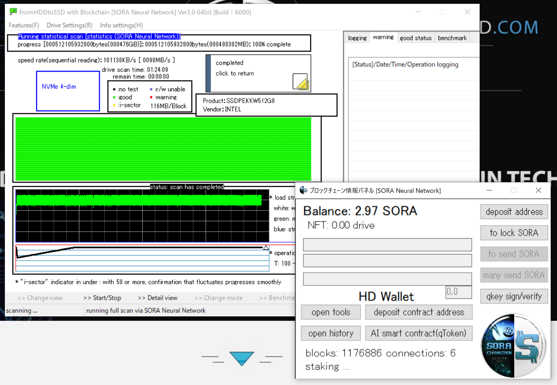Select the NVMe 4-dim drive box
The image size is (557, 385).
tap(68, 91)
